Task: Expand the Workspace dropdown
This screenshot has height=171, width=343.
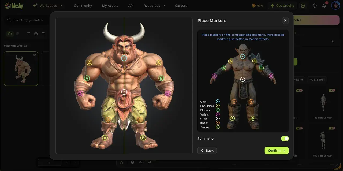Action: pos(48,6)
